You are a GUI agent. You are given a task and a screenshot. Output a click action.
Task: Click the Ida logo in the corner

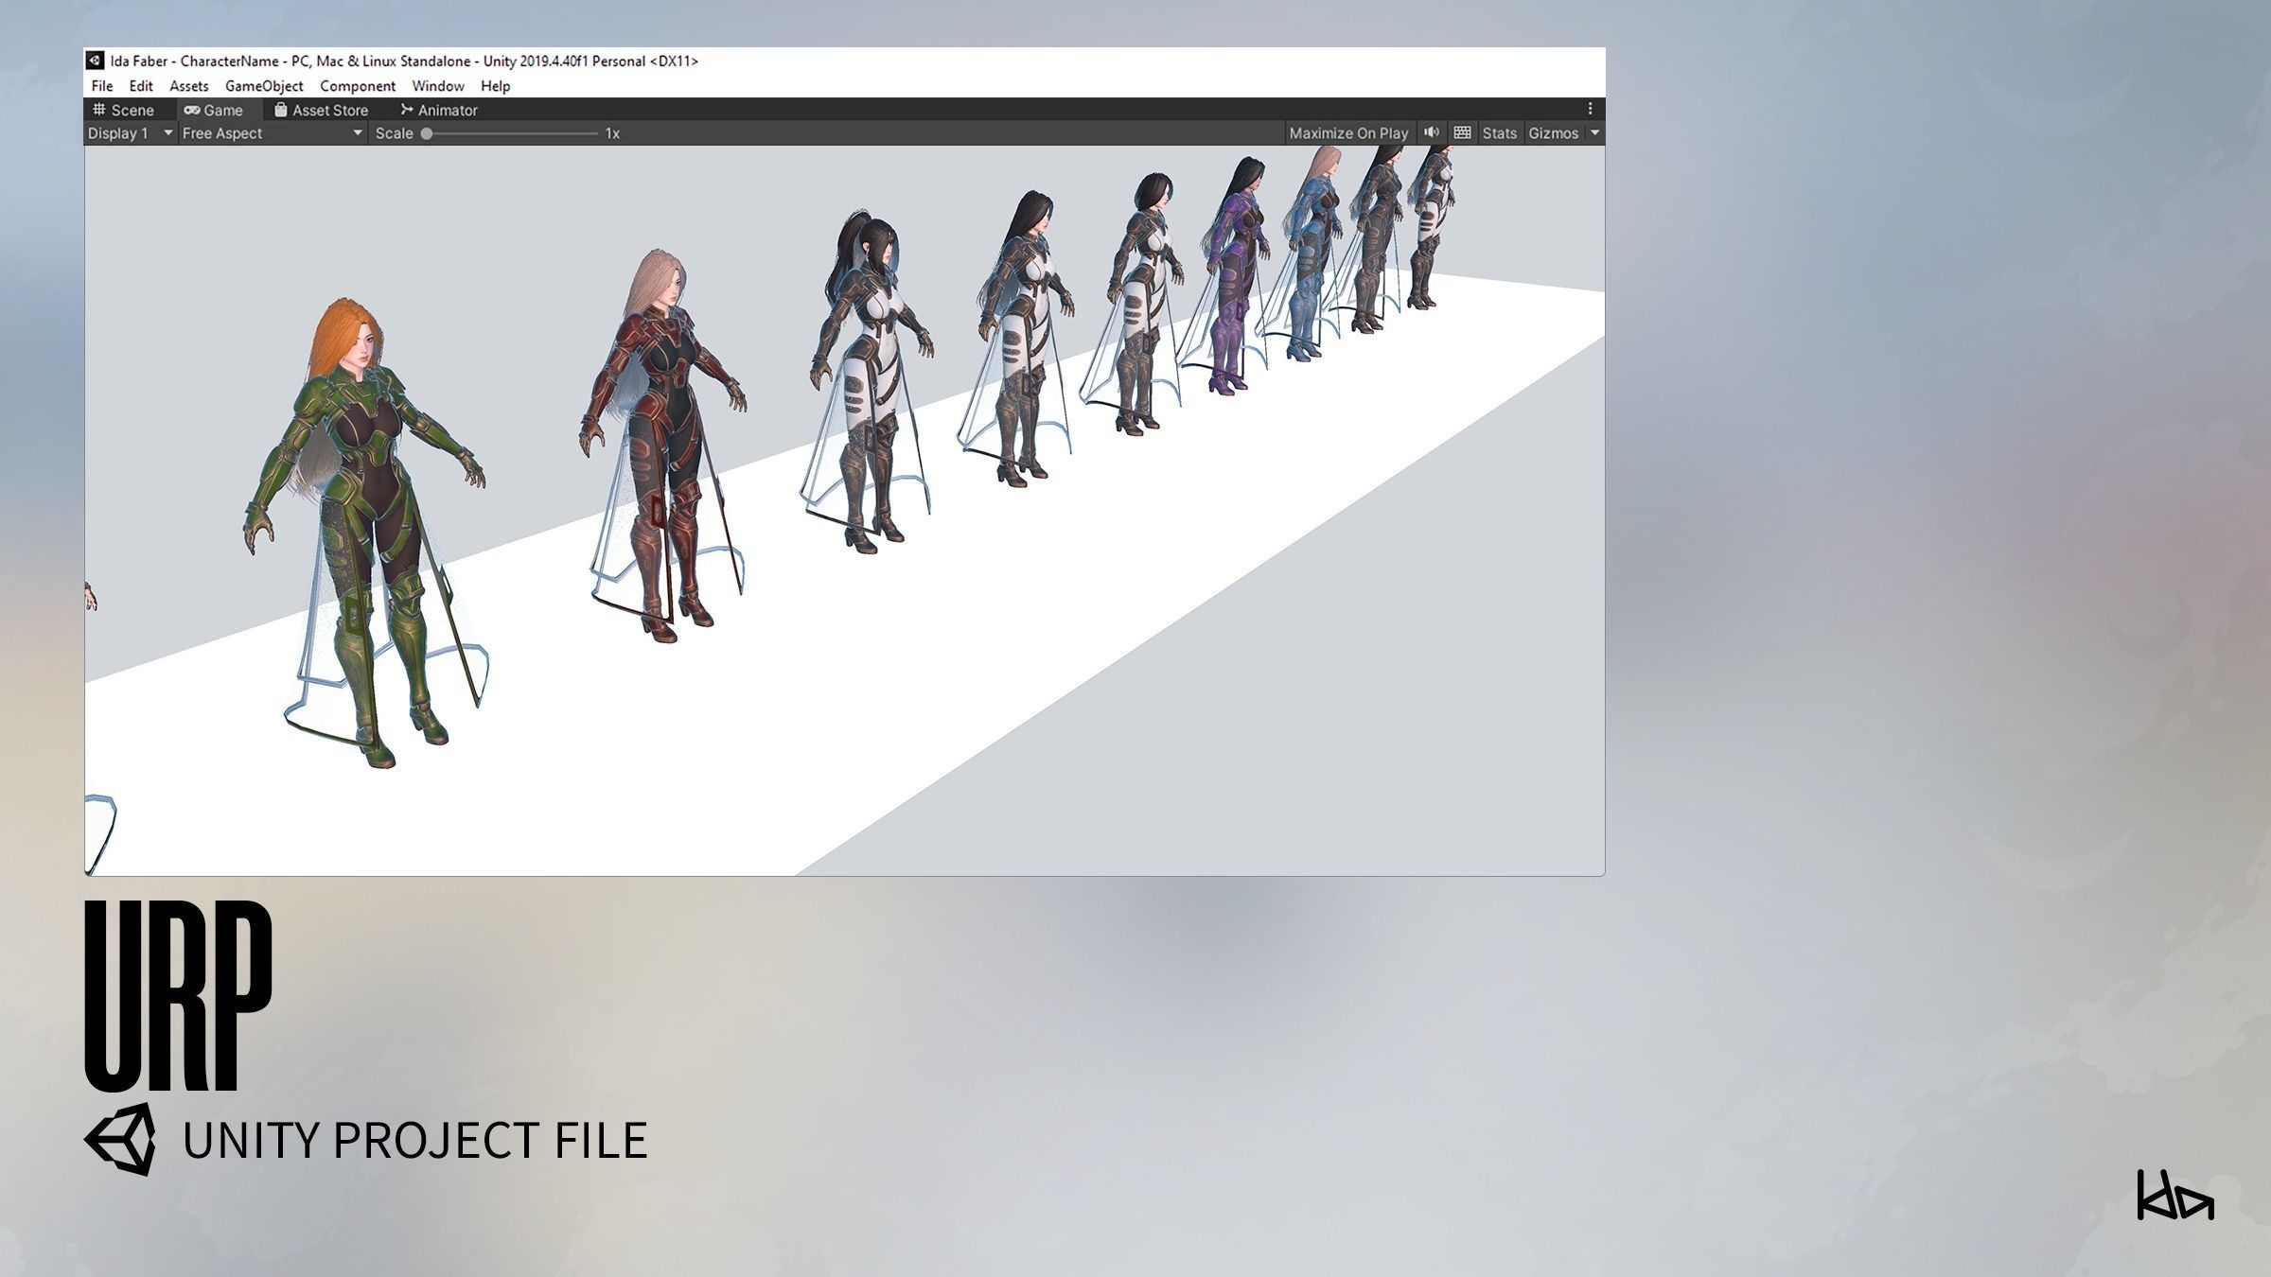click(x=2175, y=1195)
